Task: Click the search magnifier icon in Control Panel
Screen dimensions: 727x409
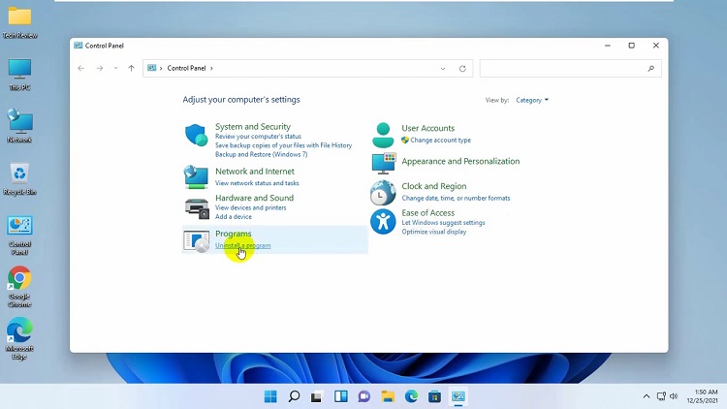Action: [x=651, y=69]
